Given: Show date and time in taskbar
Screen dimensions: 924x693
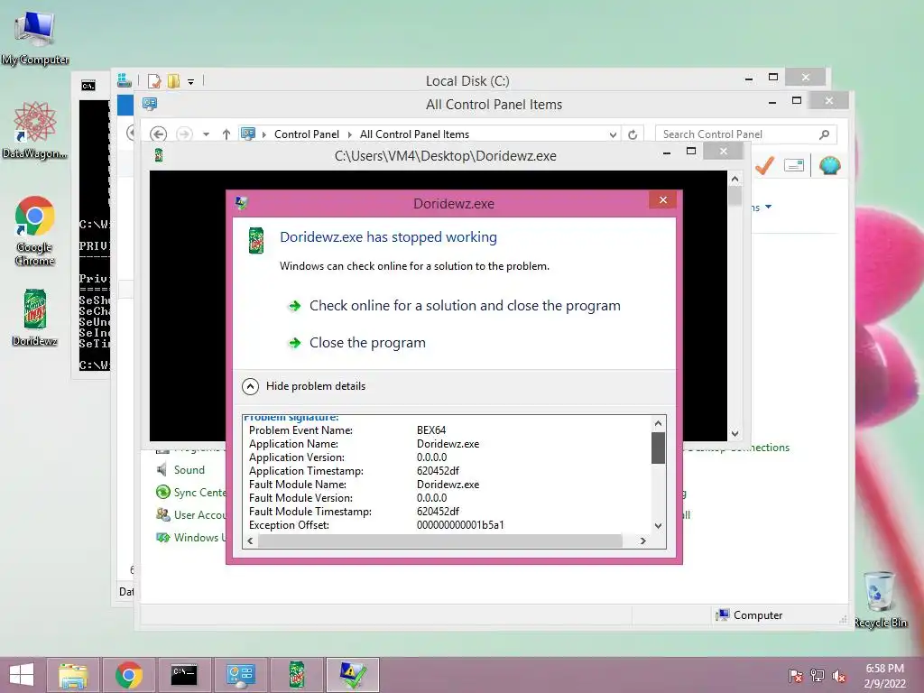Looking at the screenshot, I should pos(884,676).
